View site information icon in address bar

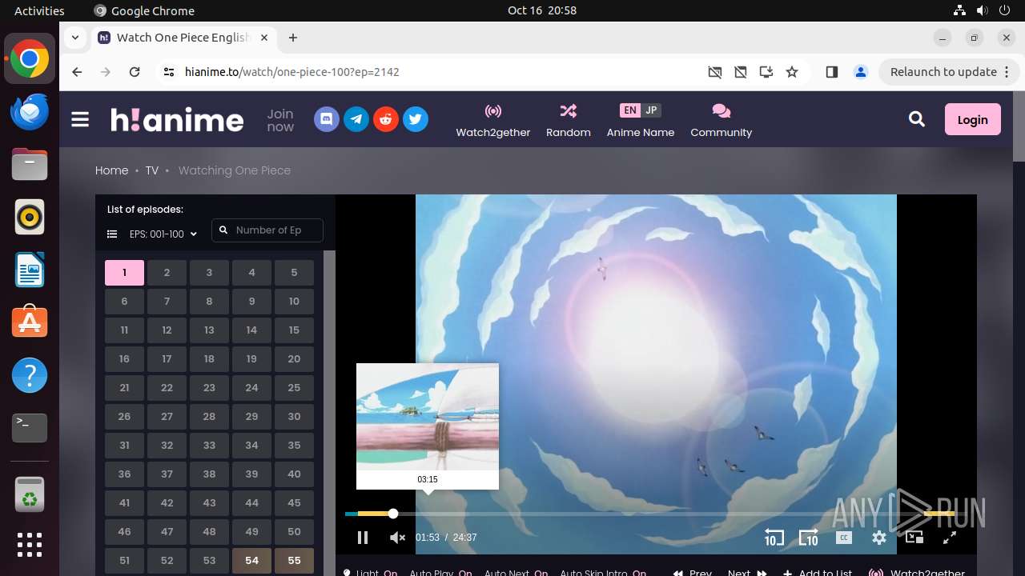point(168,72)
